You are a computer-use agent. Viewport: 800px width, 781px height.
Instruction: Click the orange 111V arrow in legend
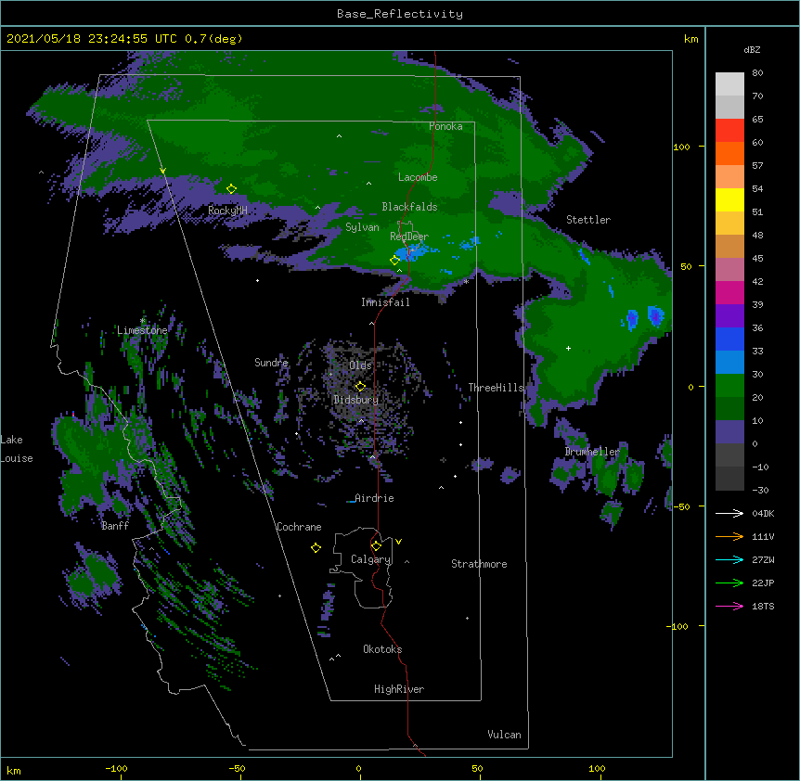tap(729, 536)
